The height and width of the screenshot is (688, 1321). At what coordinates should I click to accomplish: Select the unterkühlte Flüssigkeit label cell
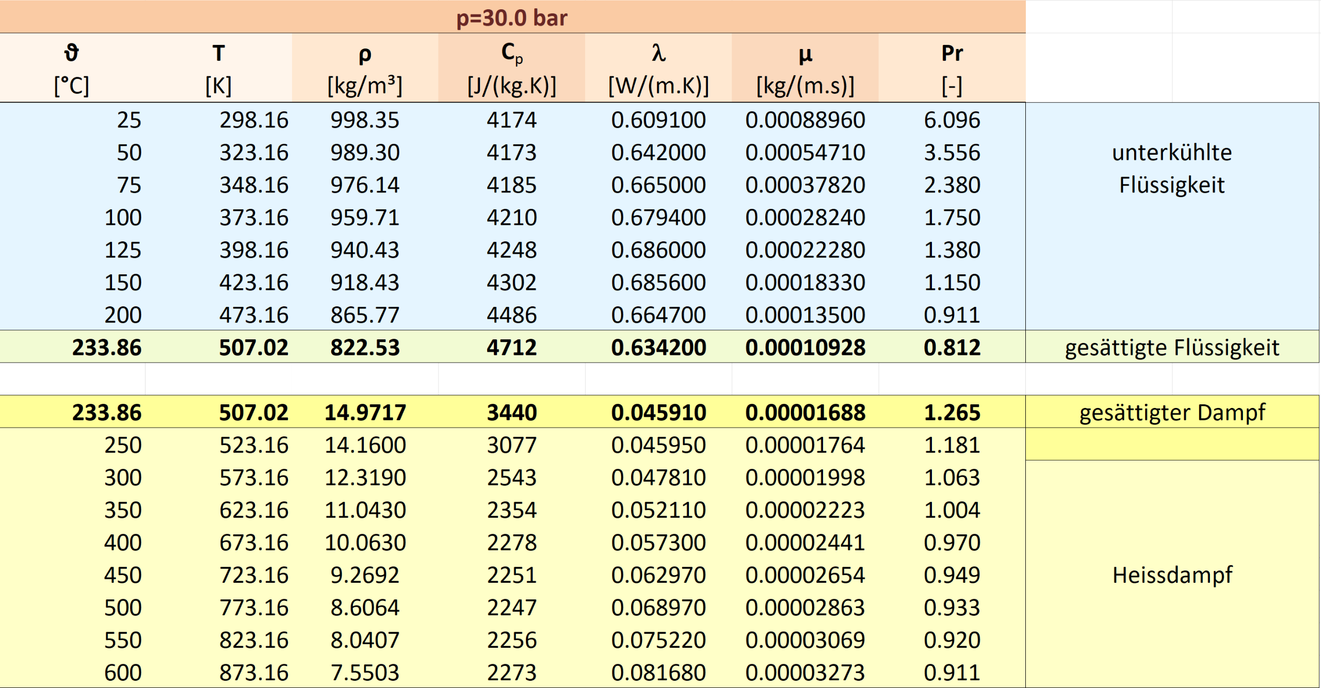tap(1171, 168)
